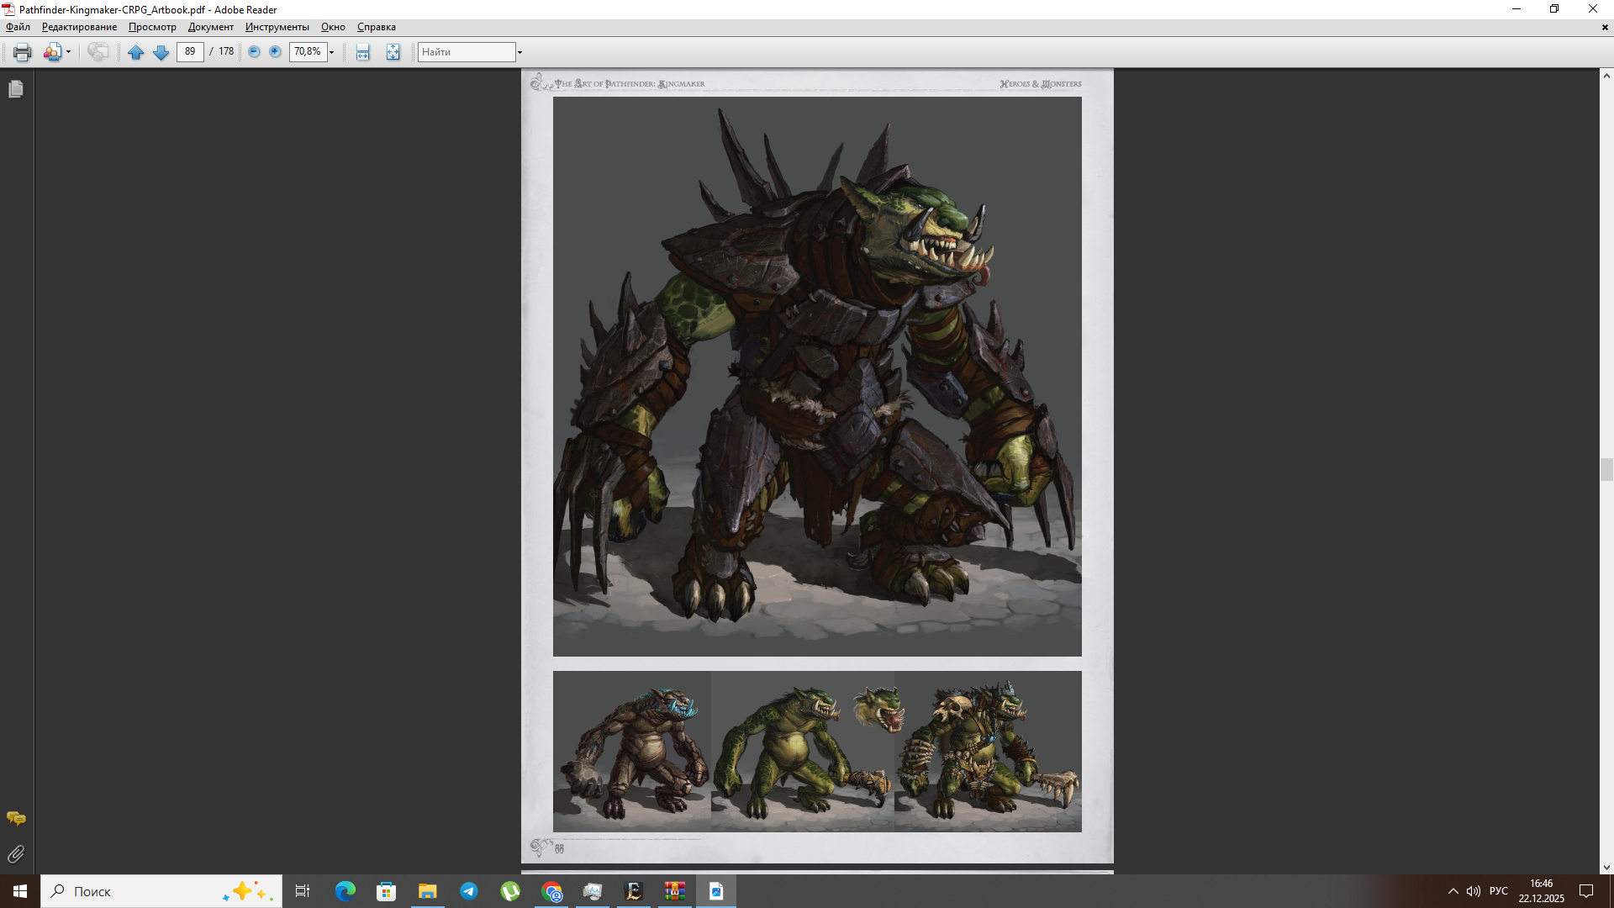Expand the Найти search options dropdown

(520, 52)
